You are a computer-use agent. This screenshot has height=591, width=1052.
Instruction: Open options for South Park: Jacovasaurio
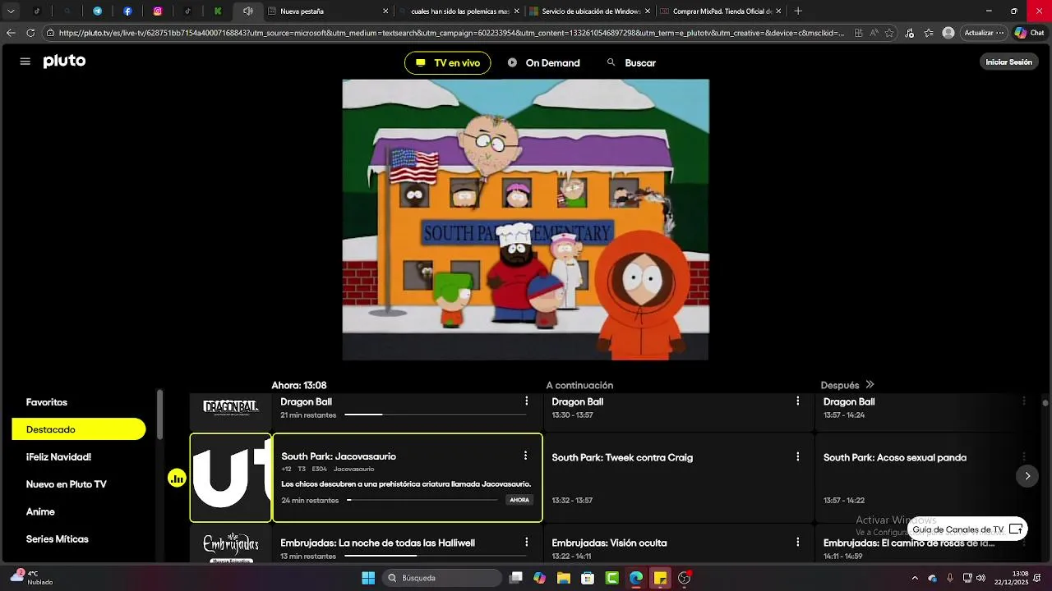click(x=525, y=456)
